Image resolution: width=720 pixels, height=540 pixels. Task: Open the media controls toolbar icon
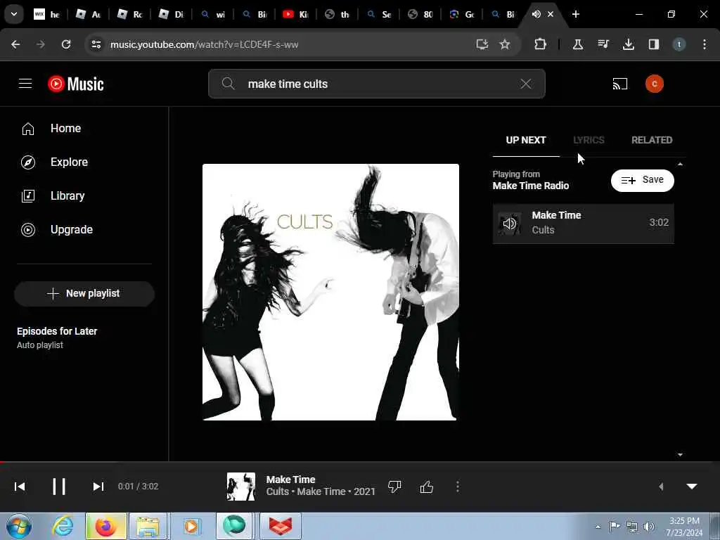(603, 44)
